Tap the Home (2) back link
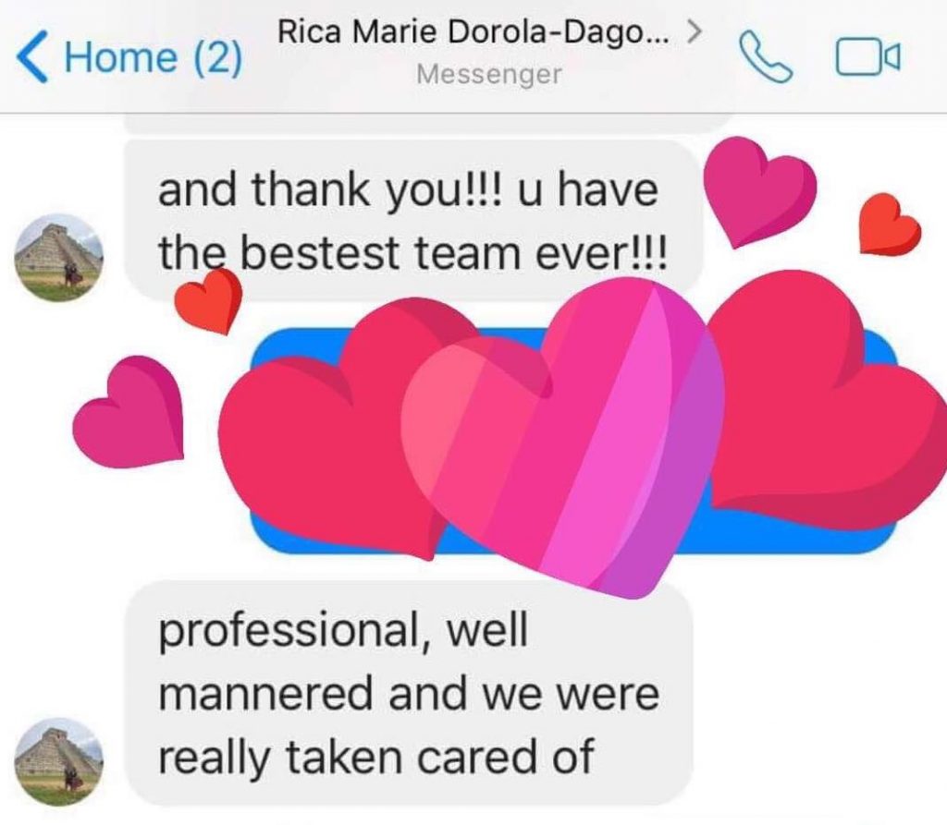The height and width of the screenshot is (825, 947). [129, 56]
